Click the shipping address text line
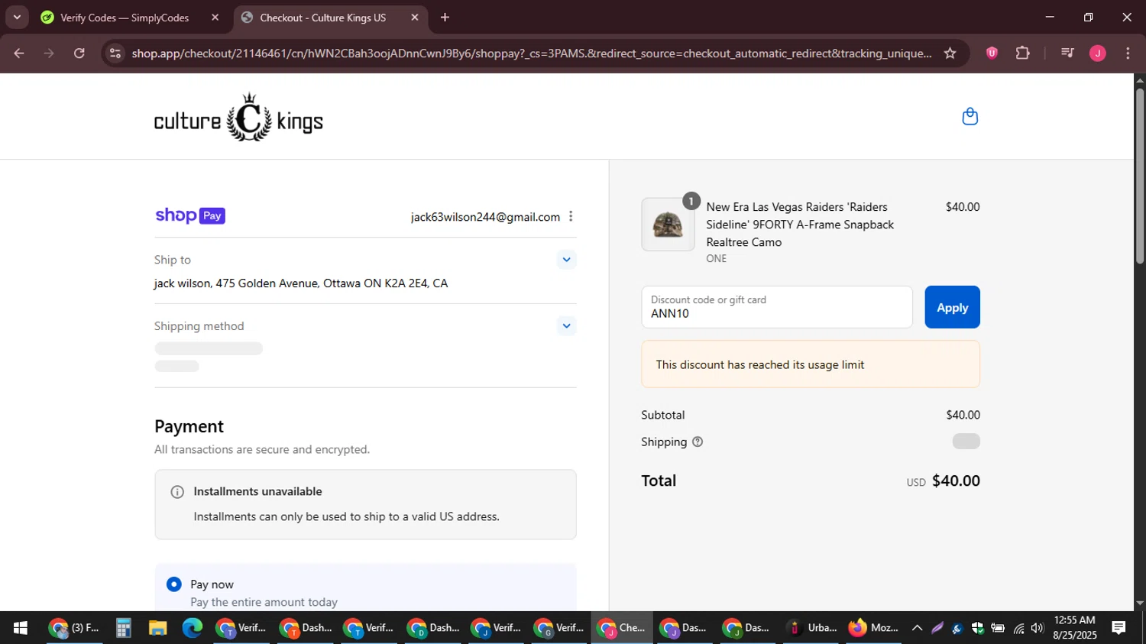 301,283
